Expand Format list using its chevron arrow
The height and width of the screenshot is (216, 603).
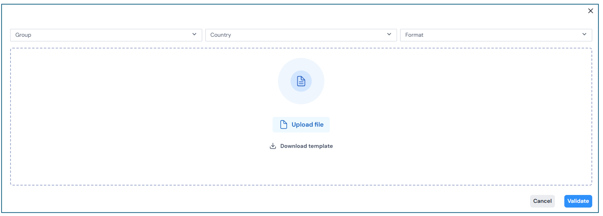coord(584,35)
